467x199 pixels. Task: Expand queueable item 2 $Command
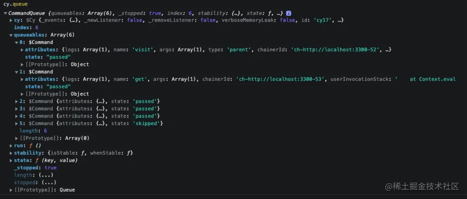(17, 101)
